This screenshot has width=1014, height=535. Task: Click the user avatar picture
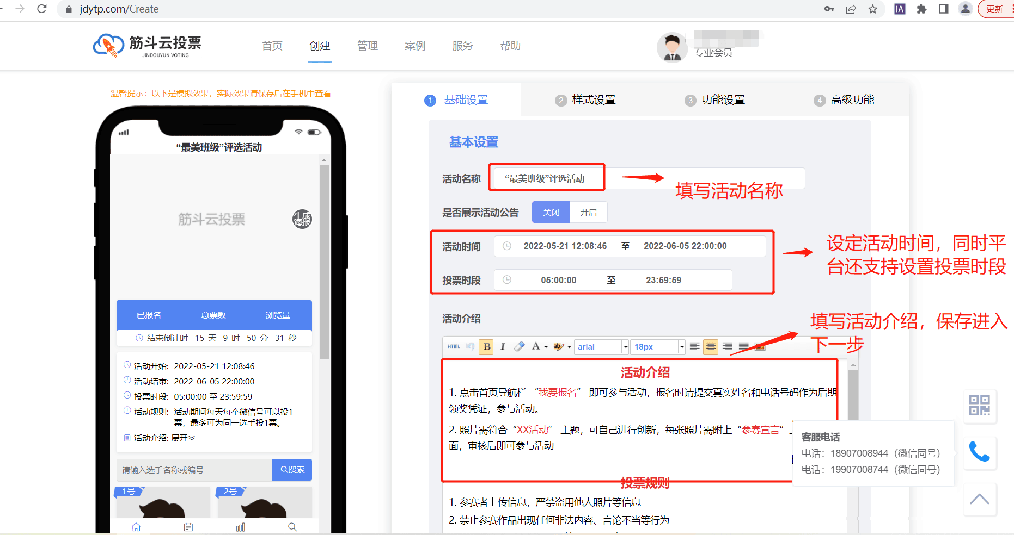673,47
